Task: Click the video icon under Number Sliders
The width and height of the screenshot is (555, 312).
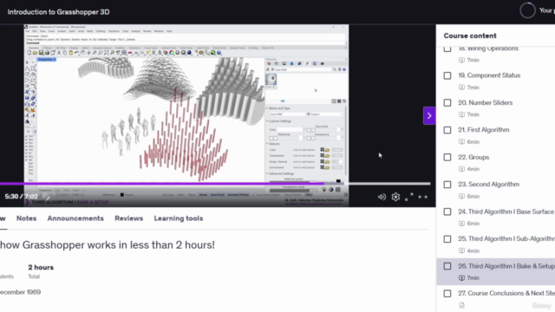Action: point(461,114)
